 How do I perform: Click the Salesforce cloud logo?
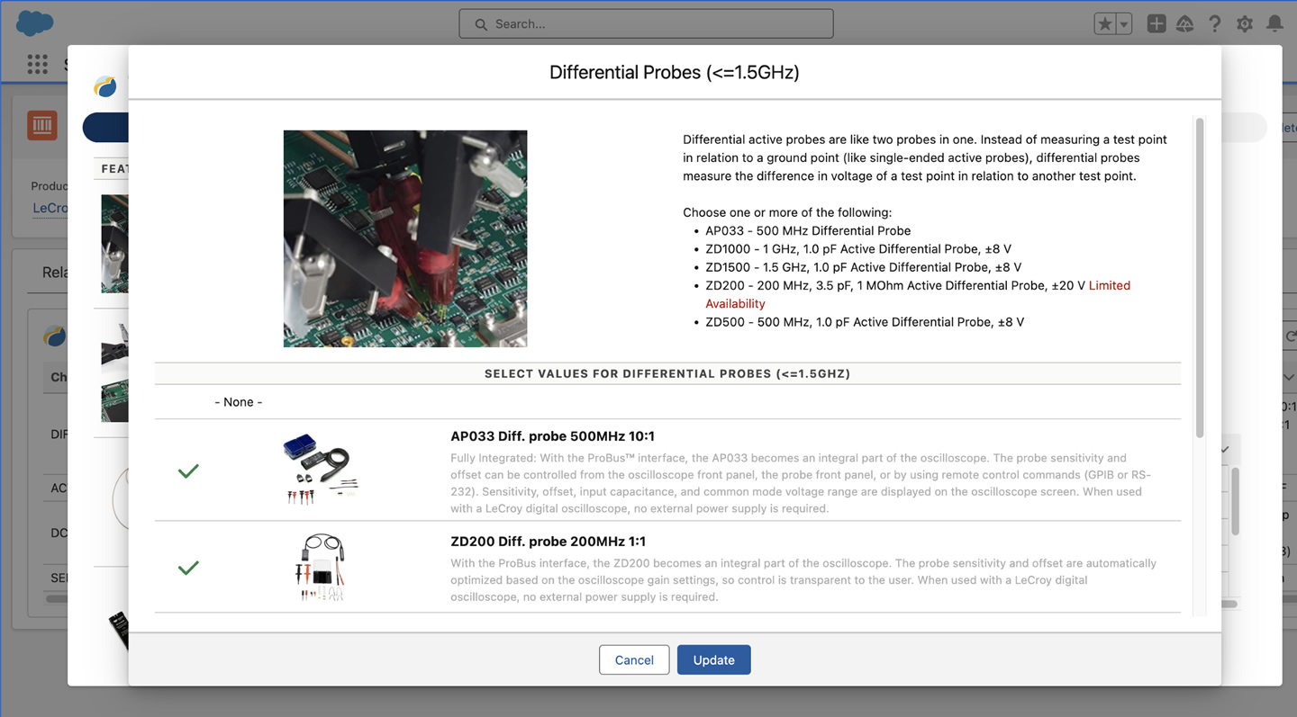[x=34, y=23]
